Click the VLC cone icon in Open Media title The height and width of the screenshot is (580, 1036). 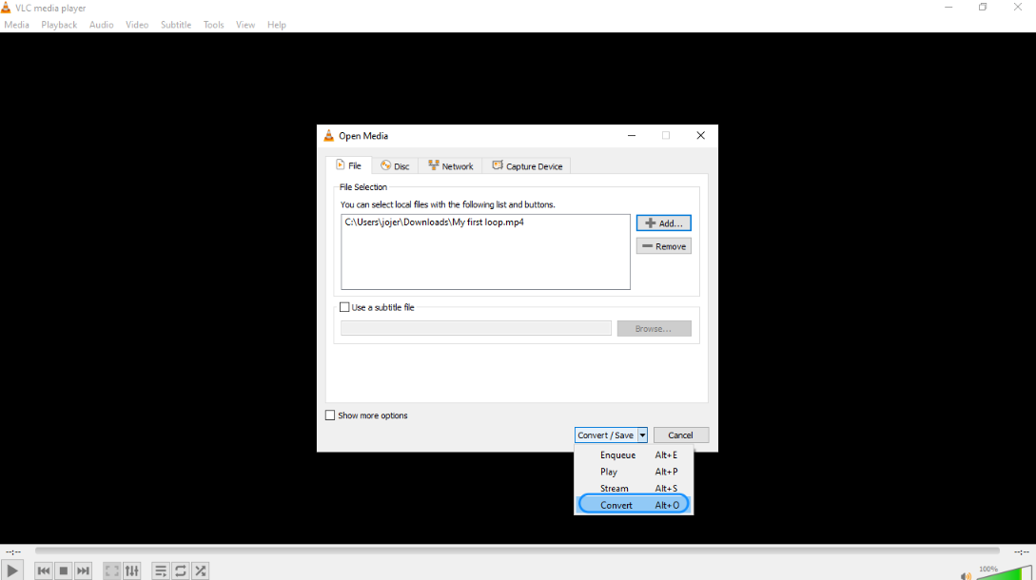click(x=328, y=135)
